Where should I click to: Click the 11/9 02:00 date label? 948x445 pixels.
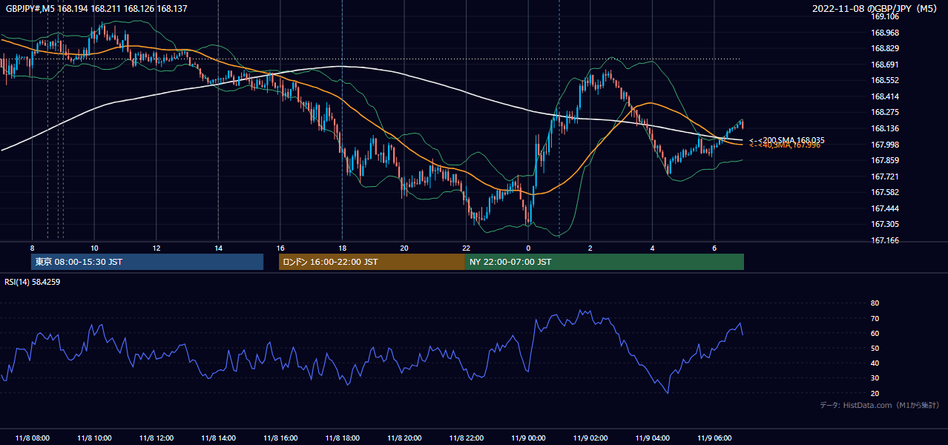(x=590, y=438)
